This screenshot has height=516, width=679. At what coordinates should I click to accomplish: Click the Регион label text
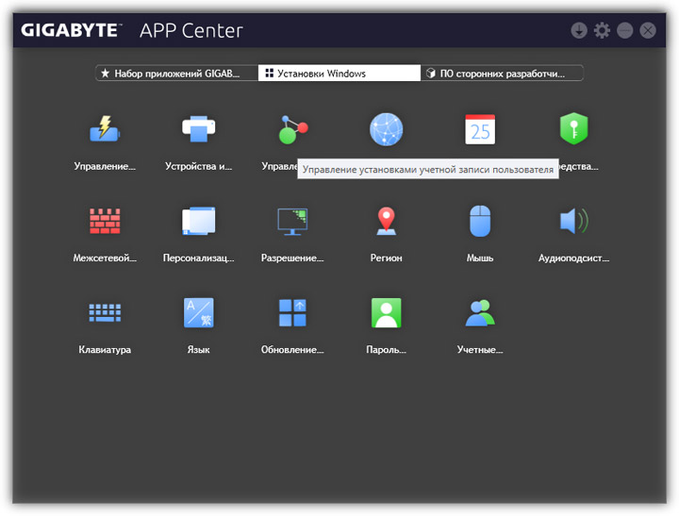click(387, 258)
